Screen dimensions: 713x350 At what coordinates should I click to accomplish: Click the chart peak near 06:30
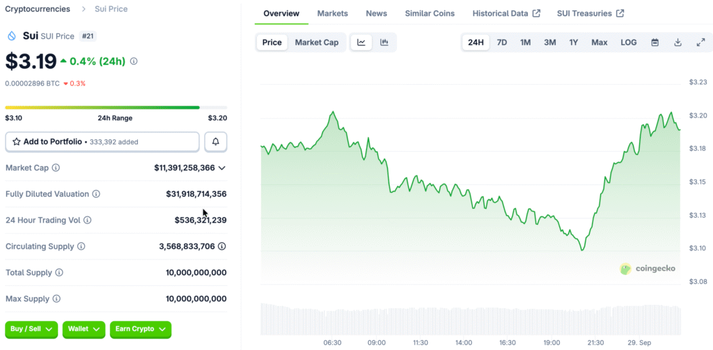[333, 111]
